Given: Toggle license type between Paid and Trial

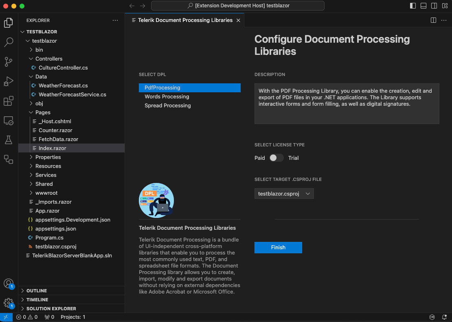Looking at the screenshot, I should coord(276,158).
